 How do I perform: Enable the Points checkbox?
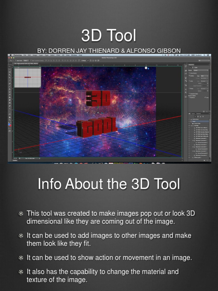[189, 89]
